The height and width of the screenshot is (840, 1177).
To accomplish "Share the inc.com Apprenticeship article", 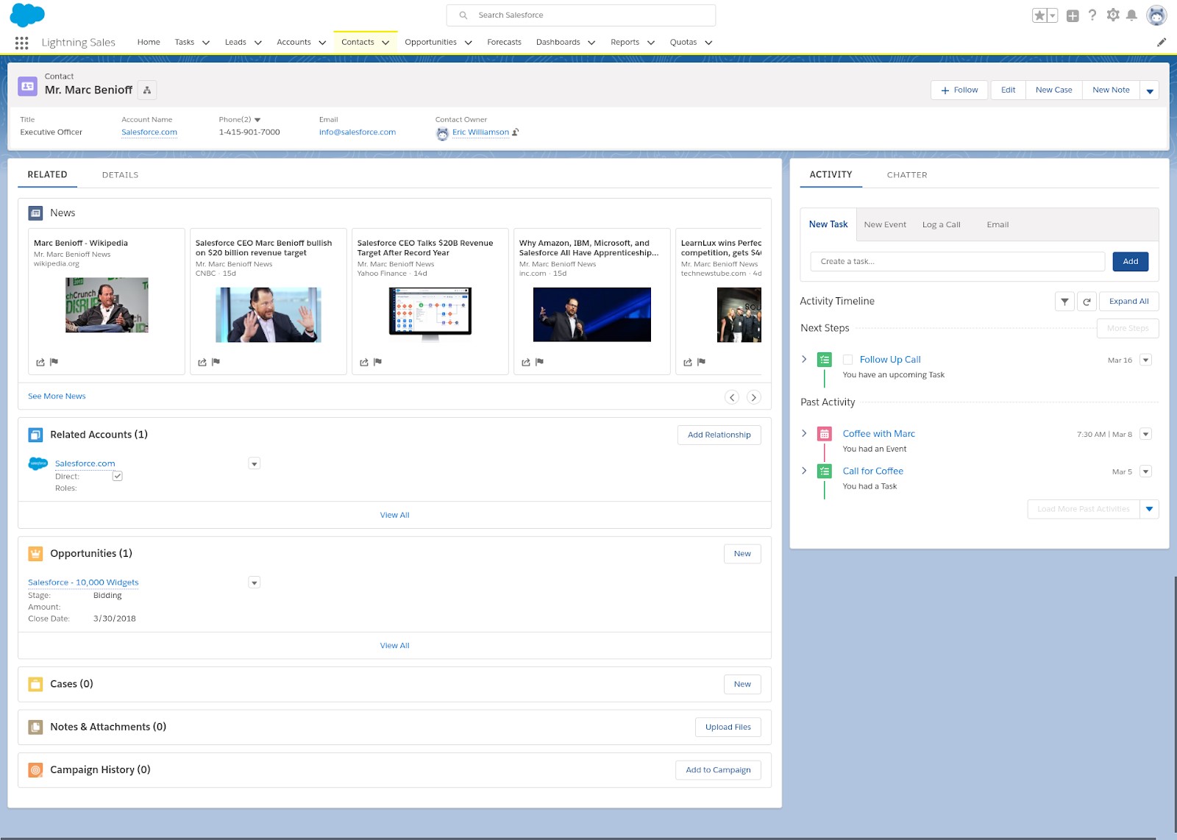I will (526, 362).
